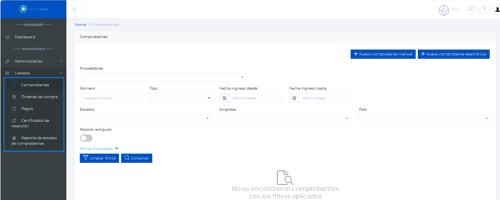500x200 pixels.
Task: Expand the Filtros Avanzados section
Action: point(99,149)
